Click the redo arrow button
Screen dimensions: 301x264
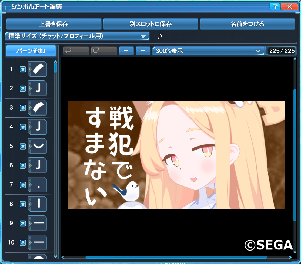[x=104, y=51]
